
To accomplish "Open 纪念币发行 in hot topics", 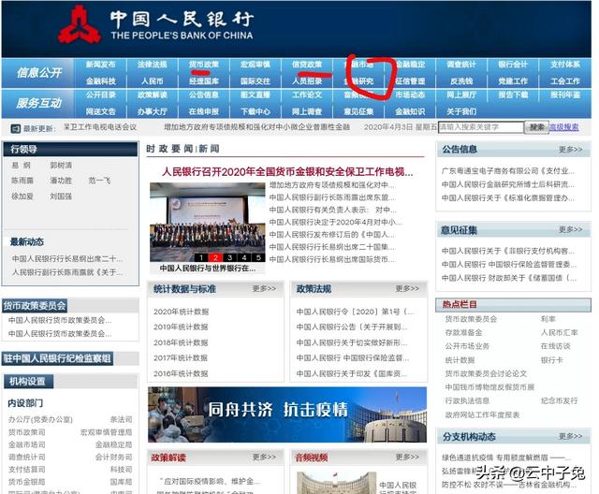I will [x=560, y=400].
